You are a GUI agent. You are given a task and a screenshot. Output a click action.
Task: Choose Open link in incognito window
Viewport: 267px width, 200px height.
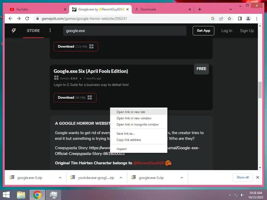tap(139, 124)
